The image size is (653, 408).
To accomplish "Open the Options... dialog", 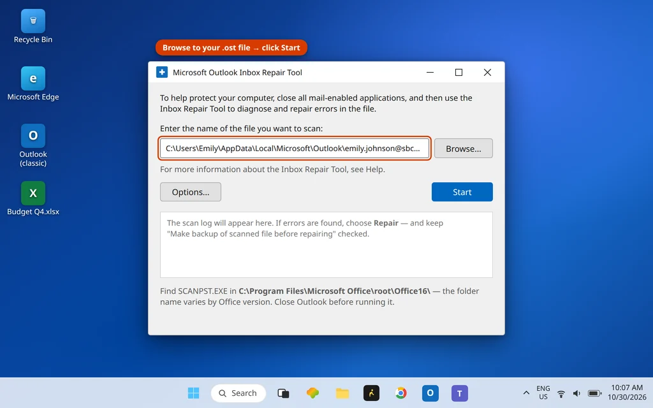I will click(x=191, y=192).
